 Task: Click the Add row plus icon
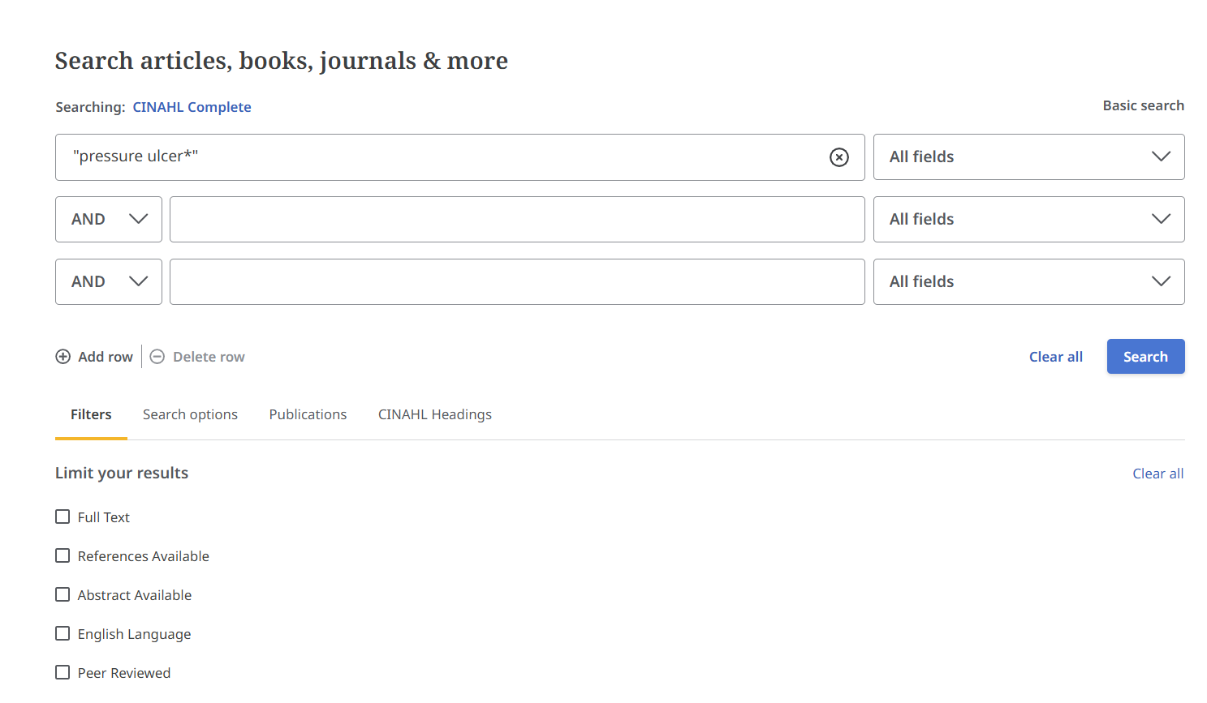(63, 357)
